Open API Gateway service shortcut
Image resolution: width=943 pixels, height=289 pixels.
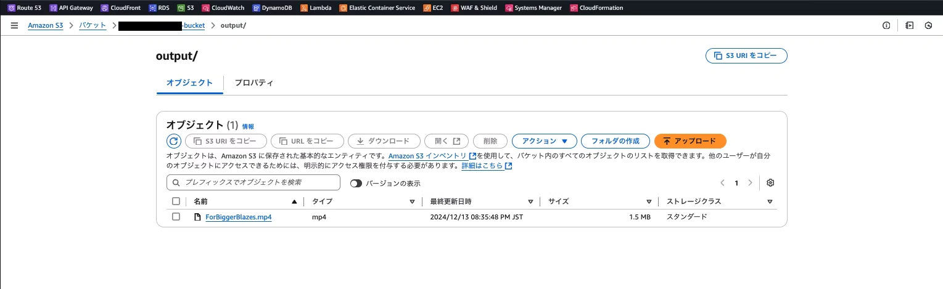tap(70, 8)
